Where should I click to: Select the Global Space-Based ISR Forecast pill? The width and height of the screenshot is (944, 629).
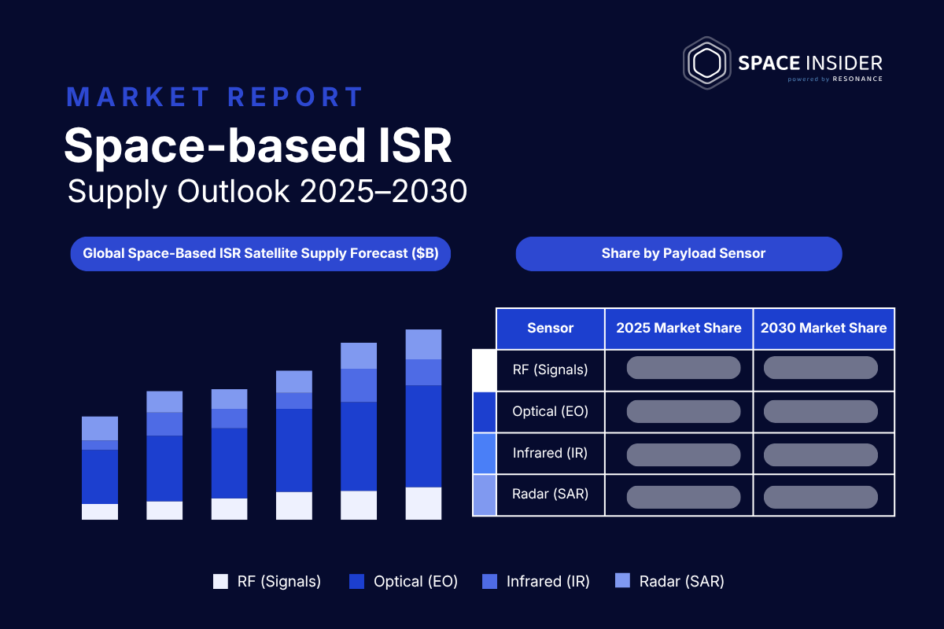tap(260, 254)
